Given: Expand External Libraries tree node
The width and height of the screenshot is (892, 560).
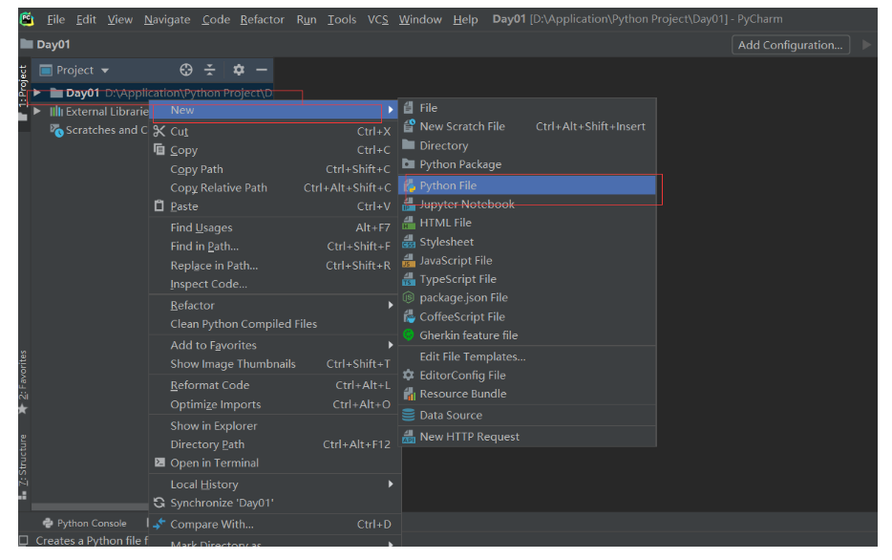Looking at the screenshot, I should click(37, 112).
